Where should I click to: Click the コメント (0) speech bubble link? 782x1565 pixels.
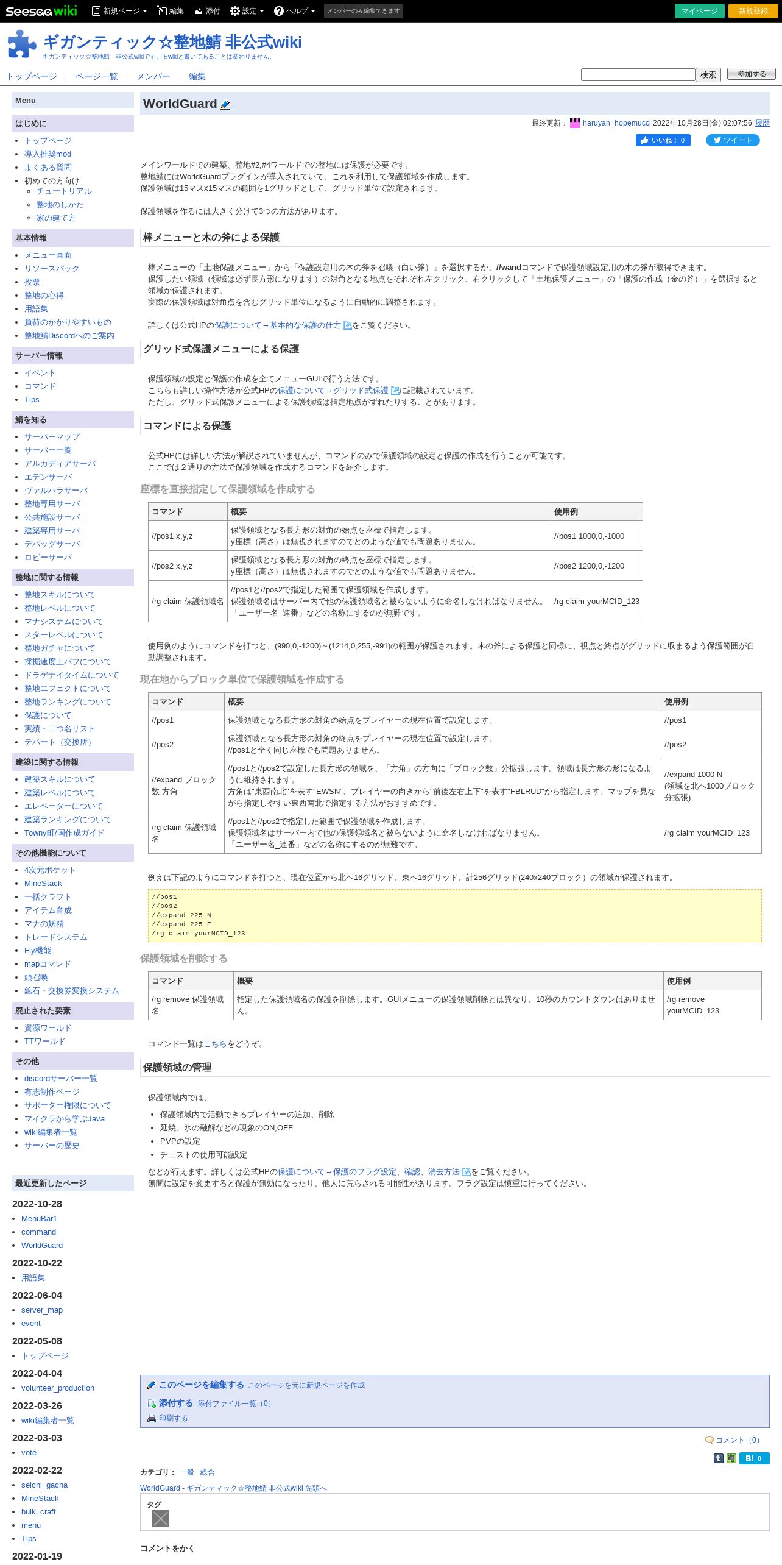[734, 1440]
